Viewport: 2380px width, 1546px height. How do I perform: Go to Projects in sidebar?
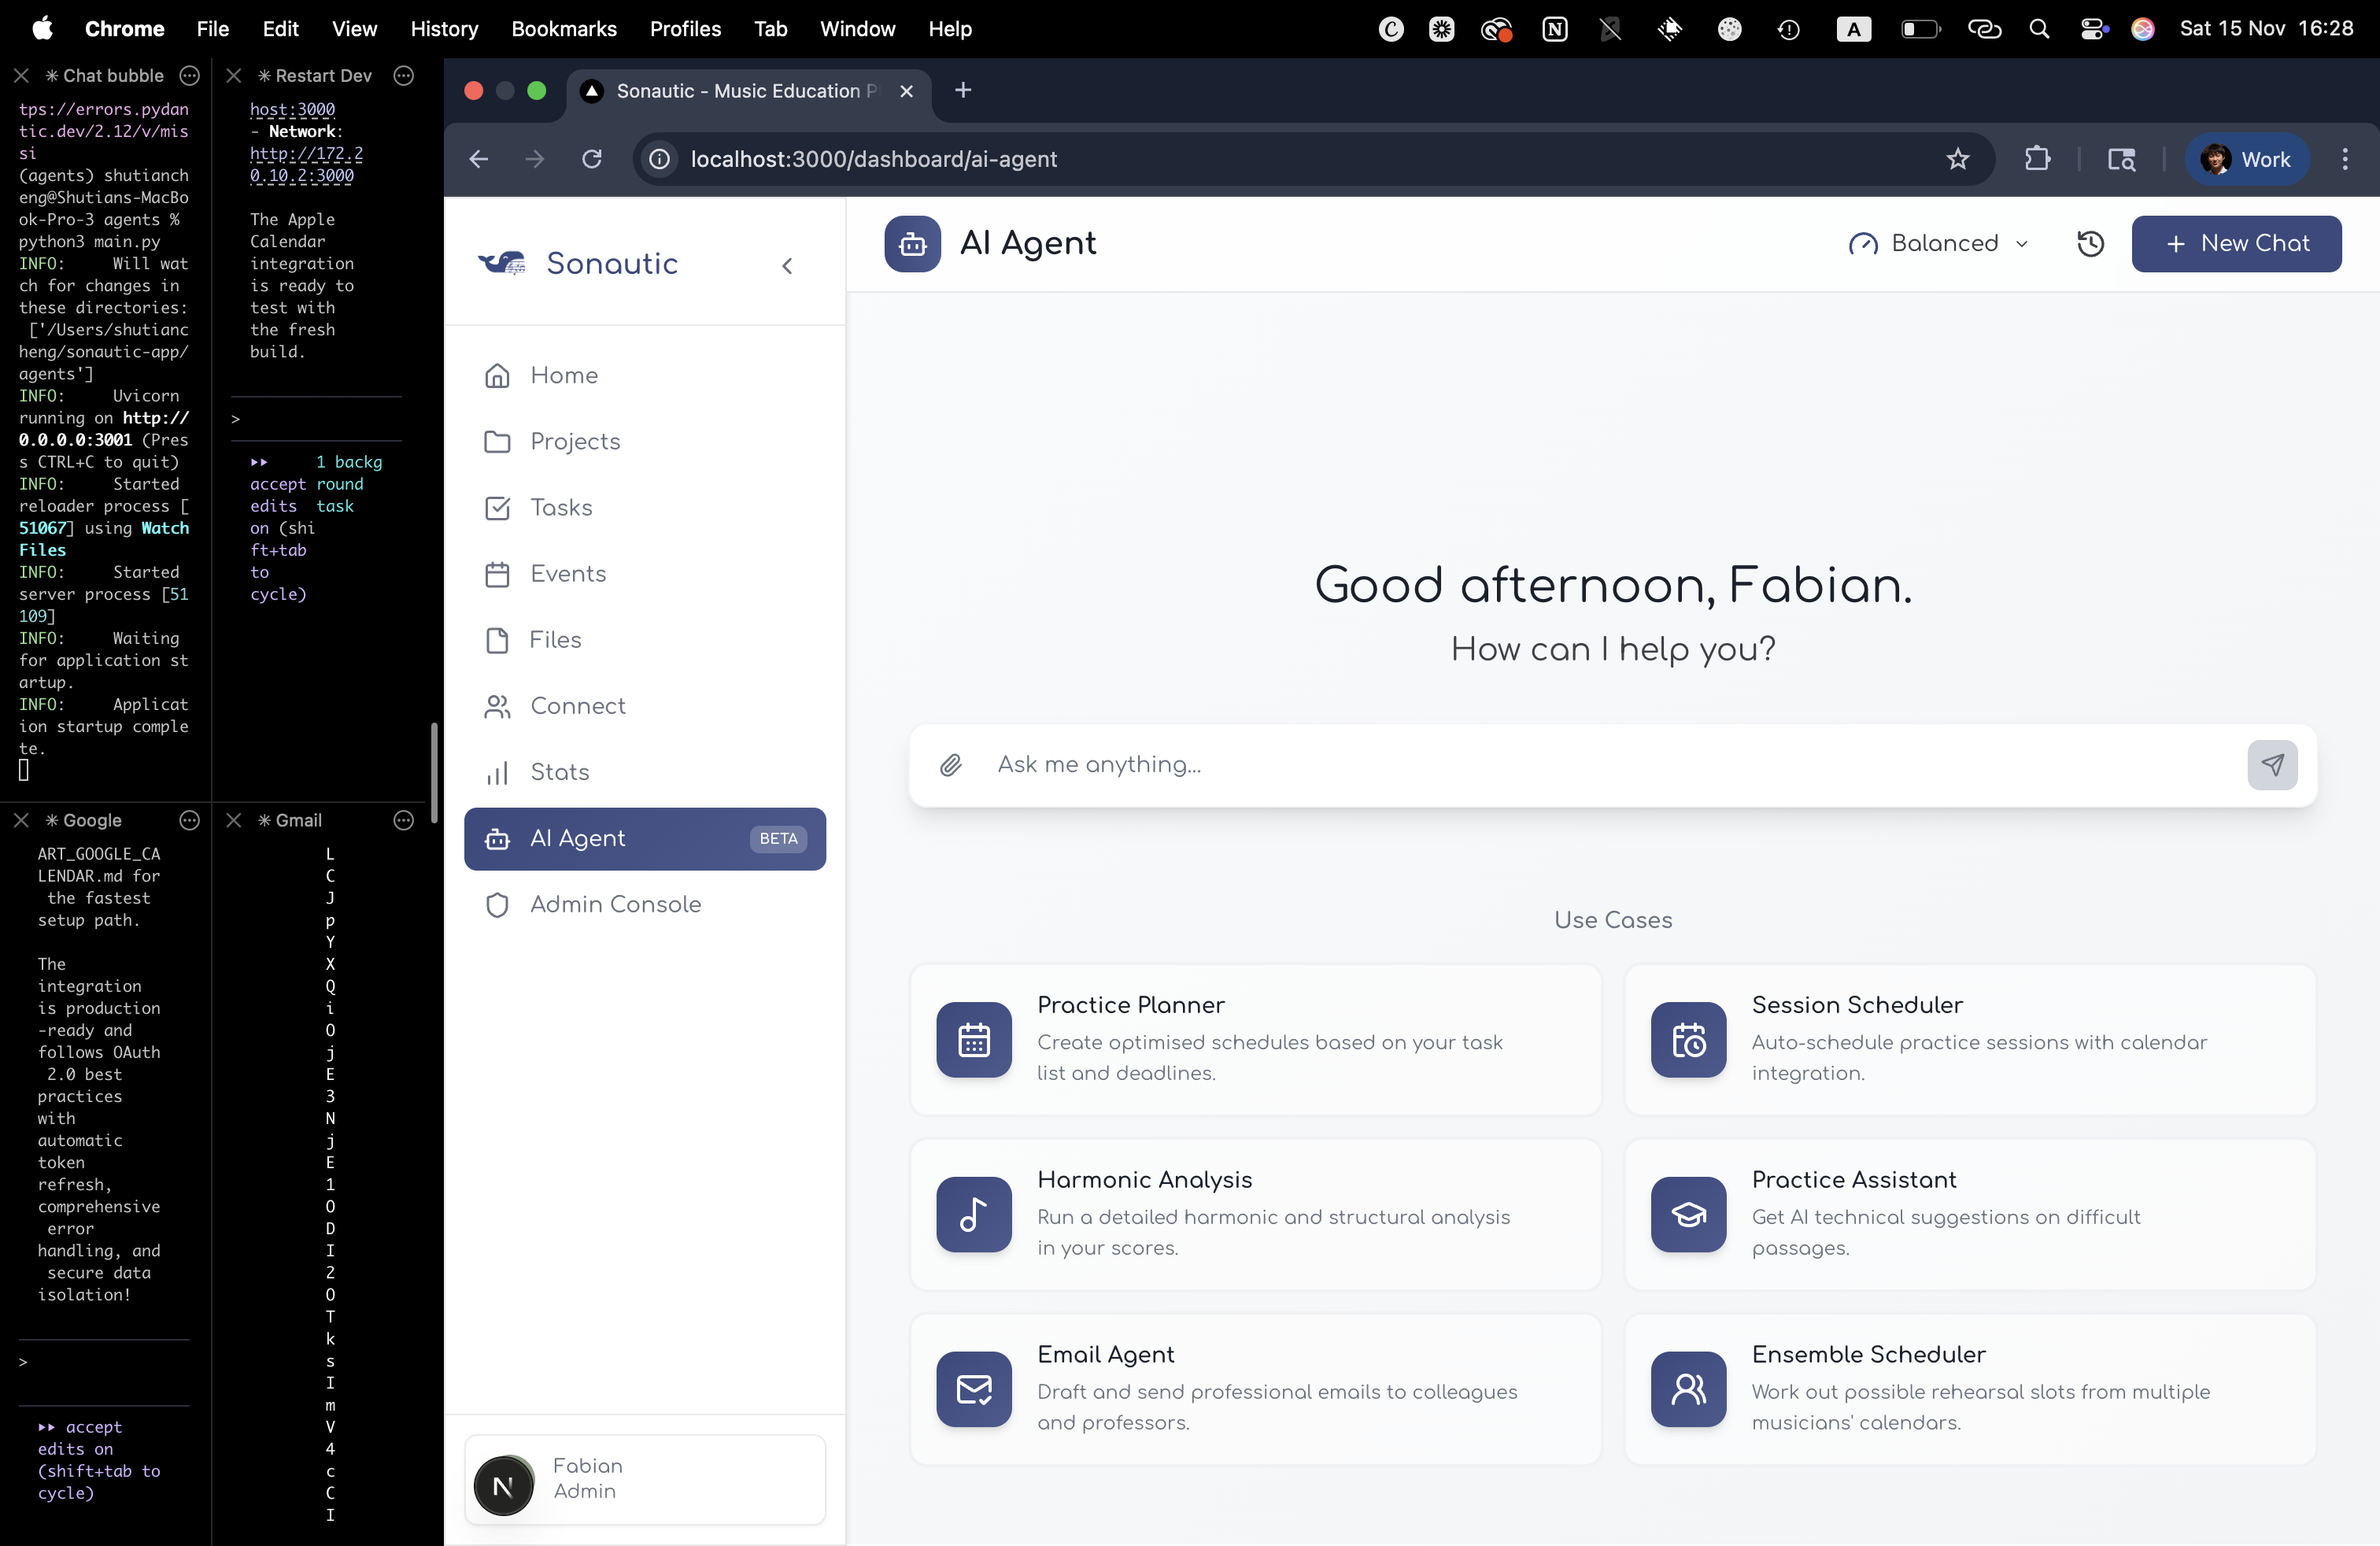coord(575,442)
